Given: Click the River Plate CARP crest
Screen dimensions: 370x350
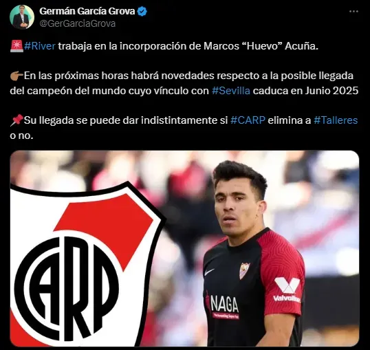Looking at the screenshot, I should tap(87, 264).
